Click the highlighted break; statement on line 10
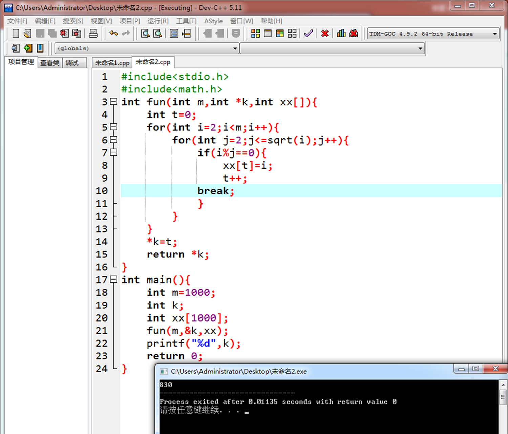Image resolution: width=508 pixels, height=434 pixels. [216, 191]
